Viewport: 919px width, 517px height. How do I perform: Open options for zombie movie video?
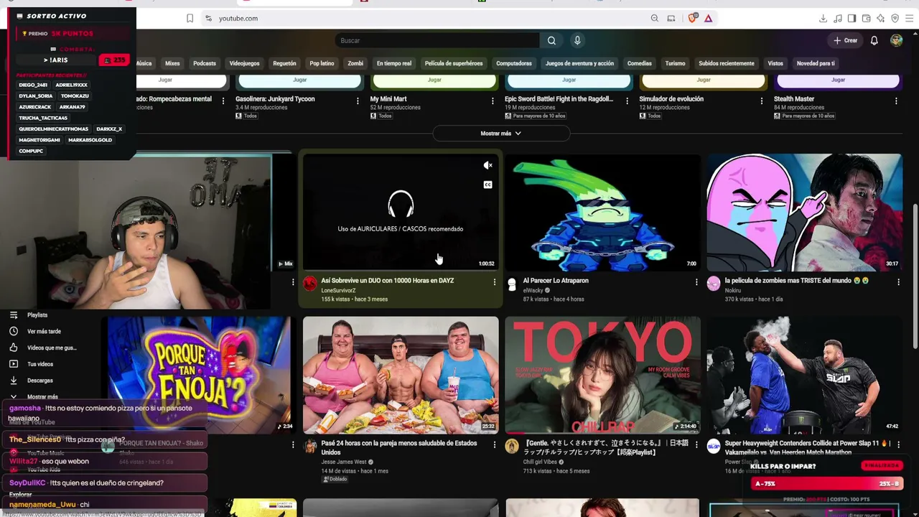[898, 282]
